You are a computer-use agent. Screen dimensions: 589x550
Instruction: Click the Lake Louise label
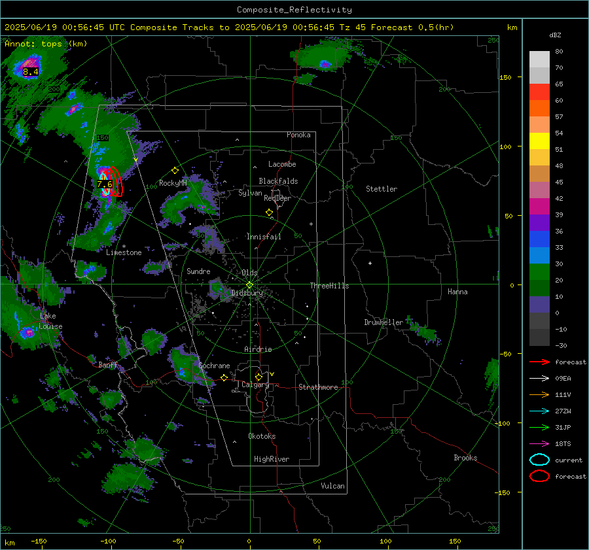[50, 321]
